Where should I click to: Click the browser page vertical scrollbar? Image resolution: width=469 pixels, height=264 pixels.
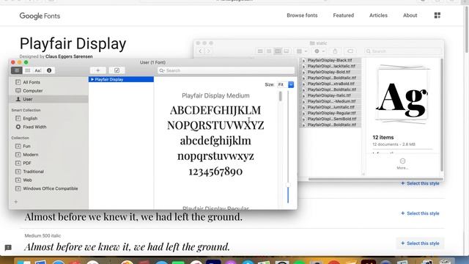[466, 30]
